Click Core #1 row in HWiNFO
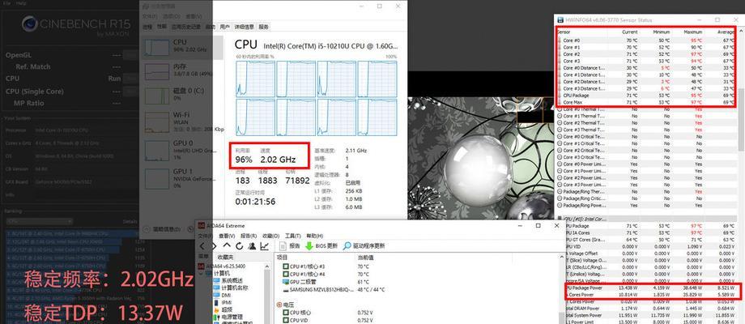 [647, 48]
